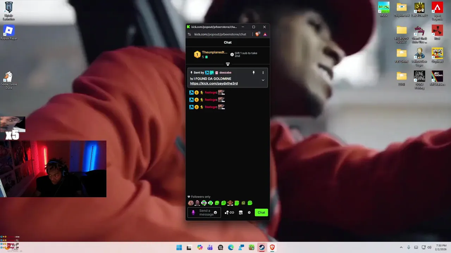Open the kick.com/paydxthe3rd link
This screenshot has height=253, width=451.
tap(214, 84)
